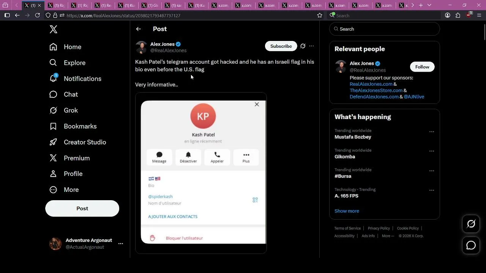The image size is (486, 273).
Task: Click the floating chat bubble button
Action: click(x=471, y=245)
